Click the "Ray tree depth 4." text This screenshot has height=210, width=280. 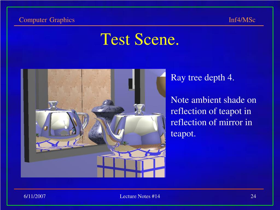click(203, 78)
